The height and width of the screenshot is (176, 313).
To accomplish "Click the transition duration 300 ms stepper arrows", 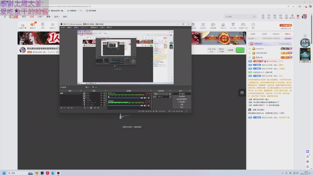I will coord(170,97).
